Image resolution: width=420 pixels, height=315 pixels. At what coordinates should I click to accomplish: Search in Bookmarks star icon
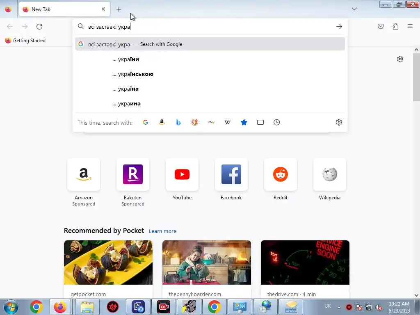click(244, 122)
